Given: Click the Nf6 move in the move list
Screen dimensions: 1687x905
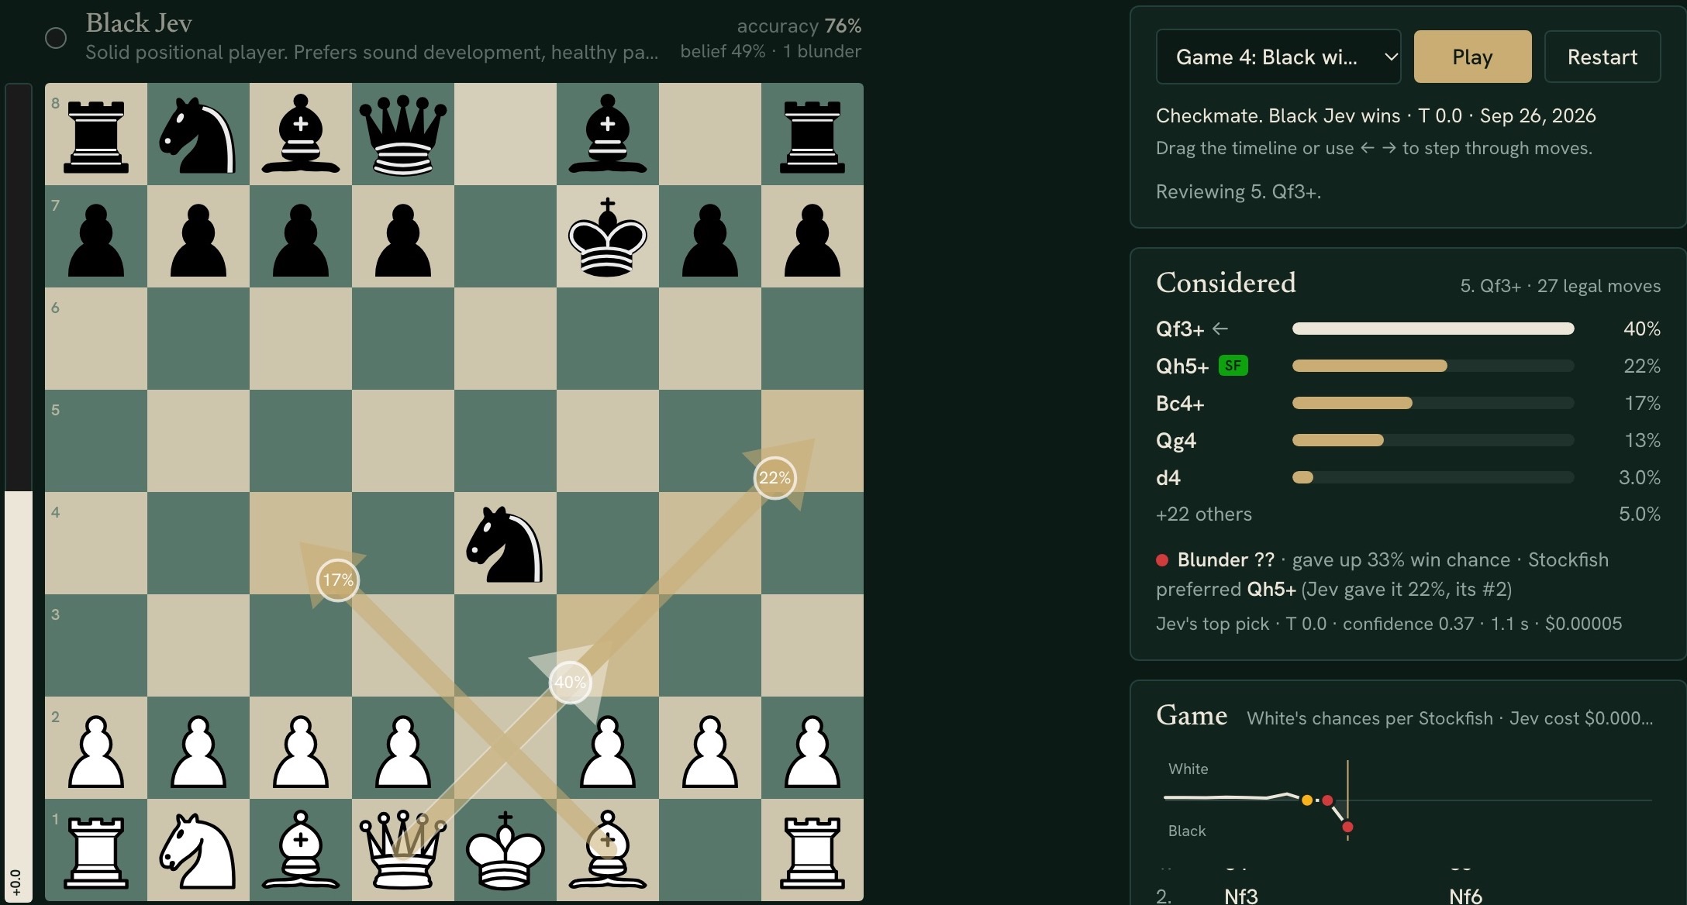Looking at the screenshot, I should 1465,896.
